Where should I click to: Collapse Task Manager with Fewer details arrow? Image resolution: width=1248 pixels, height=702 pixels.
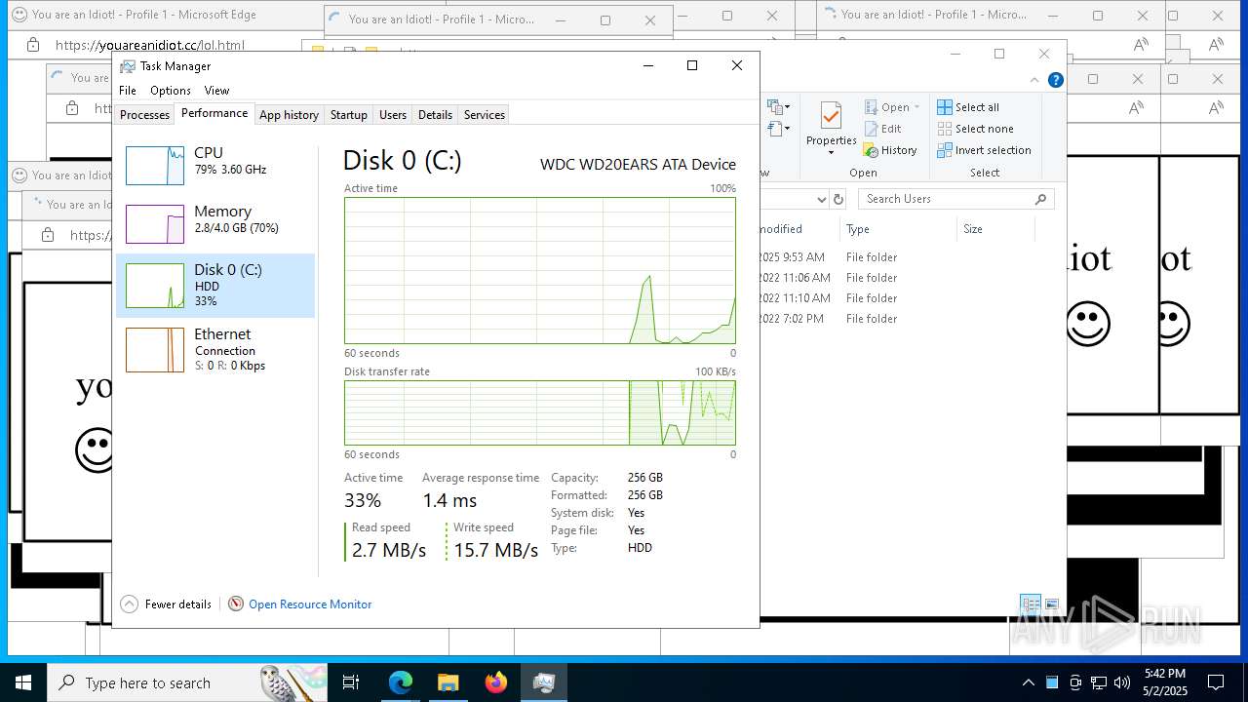129,604
